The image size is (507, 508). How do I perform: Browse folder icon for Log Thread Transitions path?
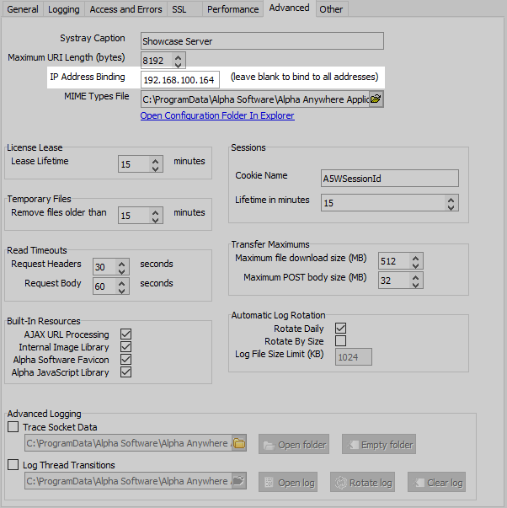239,481
